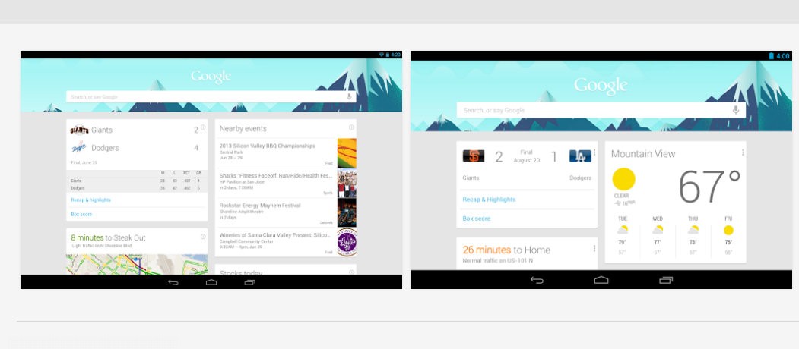Click Box score link in right screenshot
Viewport: 799px width, 349px height.
click(x=477, y=219)
